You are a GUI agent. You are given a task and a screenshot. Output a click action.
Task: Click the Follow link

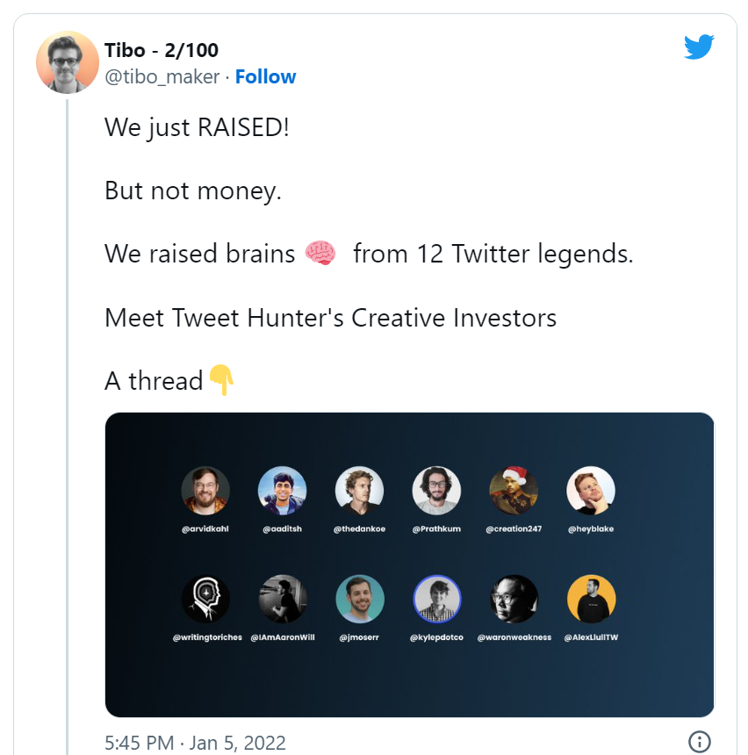[265, 77]
